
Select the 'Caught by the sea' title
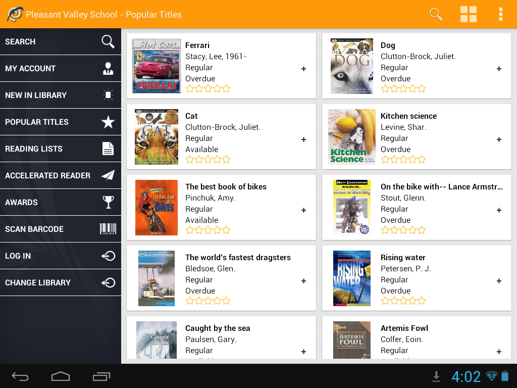(x=218, y=328)
